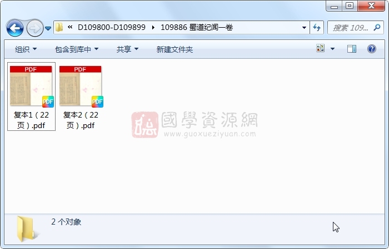The width and height of the screenshot is (389, 249).
Task: Open help with the question mark icon
Action: pyautogui.click(x=371, y=49)
